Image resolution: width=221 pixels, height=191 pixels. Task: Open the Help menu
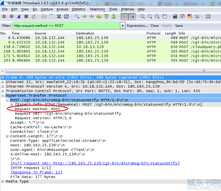point(141,9)
